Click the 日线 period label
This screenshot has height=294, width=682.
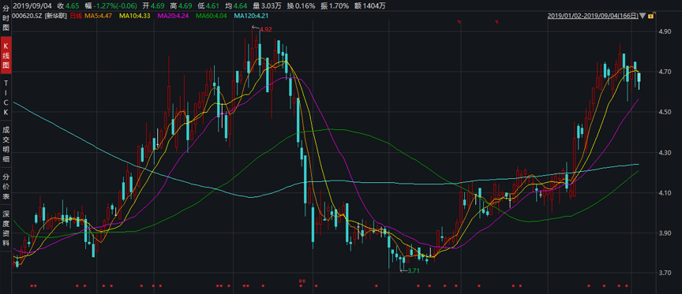76,16
